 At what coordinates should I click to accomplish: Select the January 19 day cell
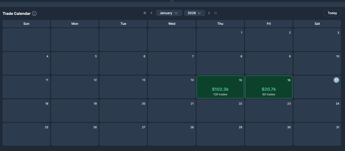click(75, 111)
